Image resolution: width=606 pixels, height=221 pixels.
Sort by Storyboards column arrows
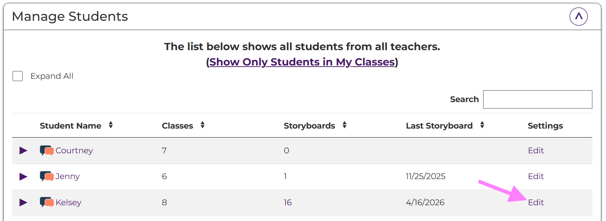coord(344,125)
